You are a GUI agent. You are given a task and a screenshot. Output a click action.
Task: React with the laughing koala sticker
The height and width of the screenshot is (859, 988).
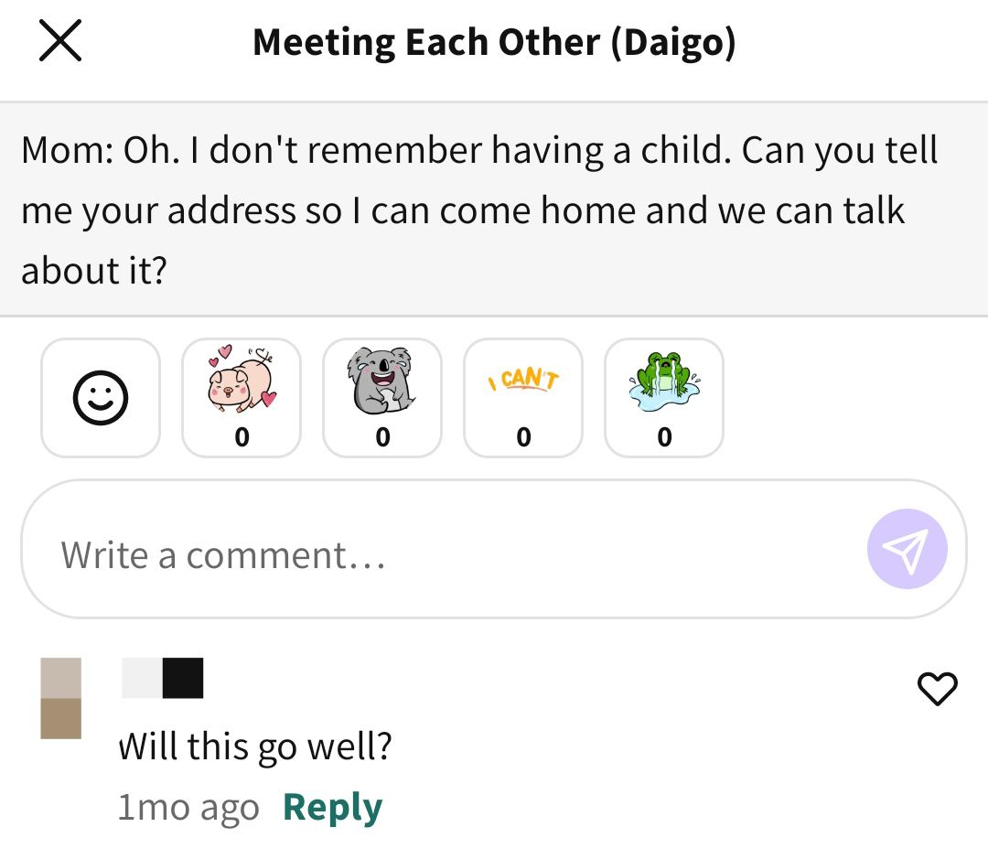382,398
